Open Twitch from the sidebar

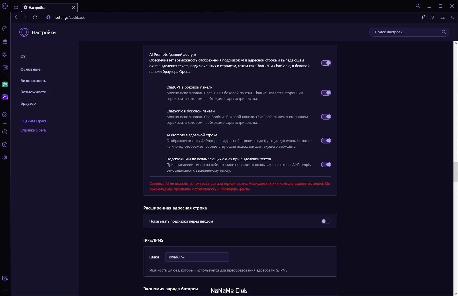tap(5, 54)
